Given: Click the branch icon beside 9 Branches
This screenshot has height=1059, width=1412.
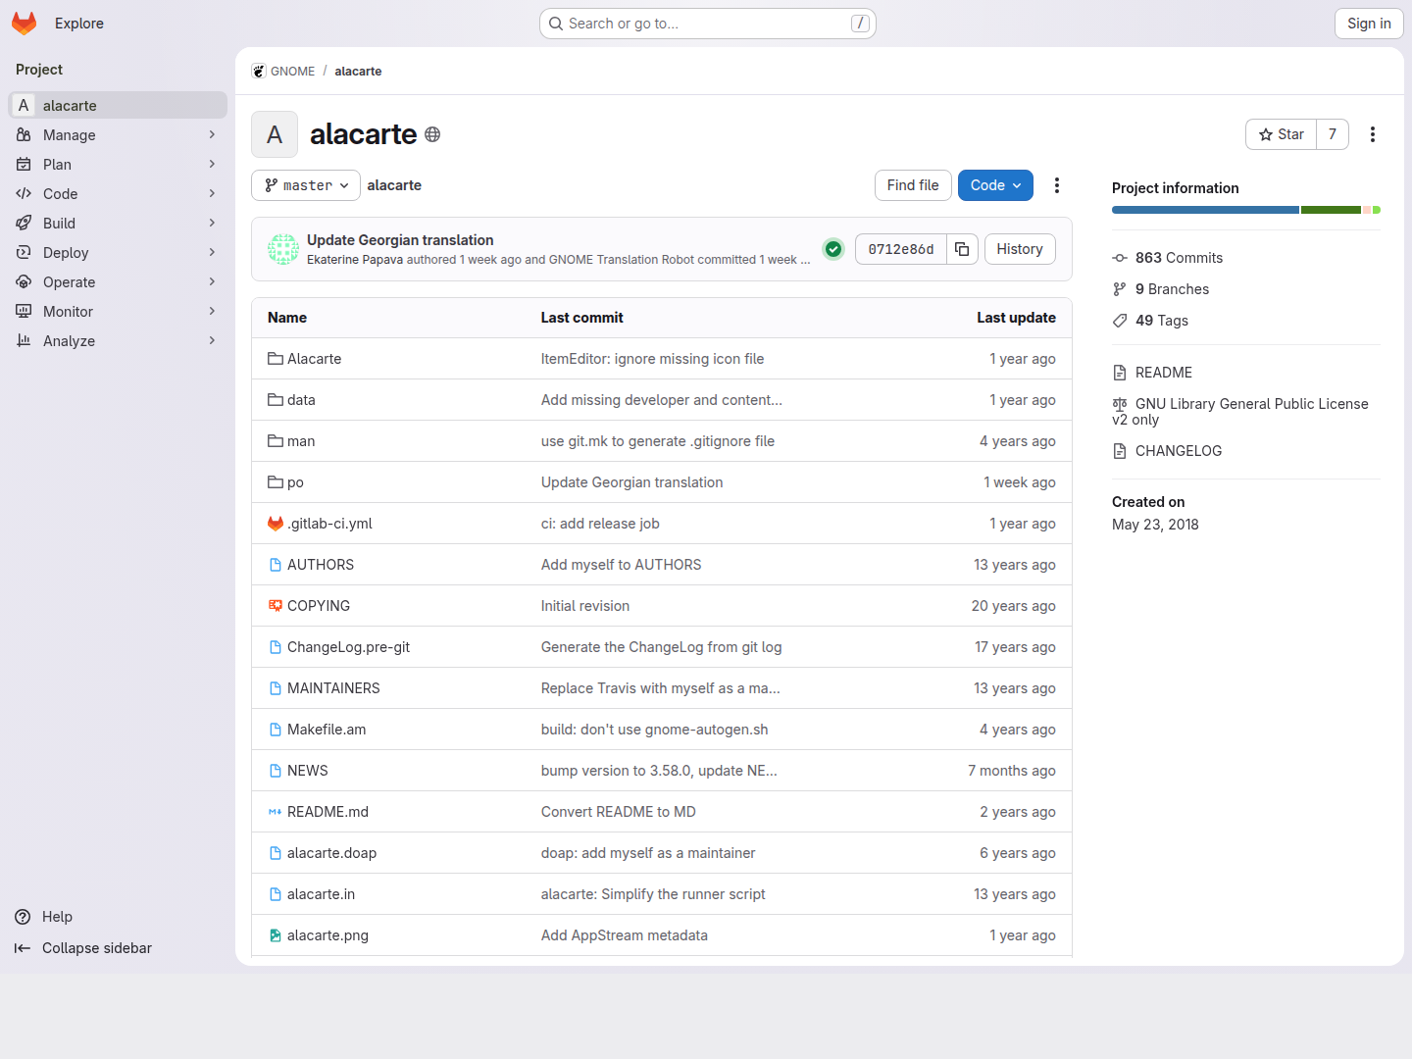Looking at the screenshot, I should pos(1120,289).
